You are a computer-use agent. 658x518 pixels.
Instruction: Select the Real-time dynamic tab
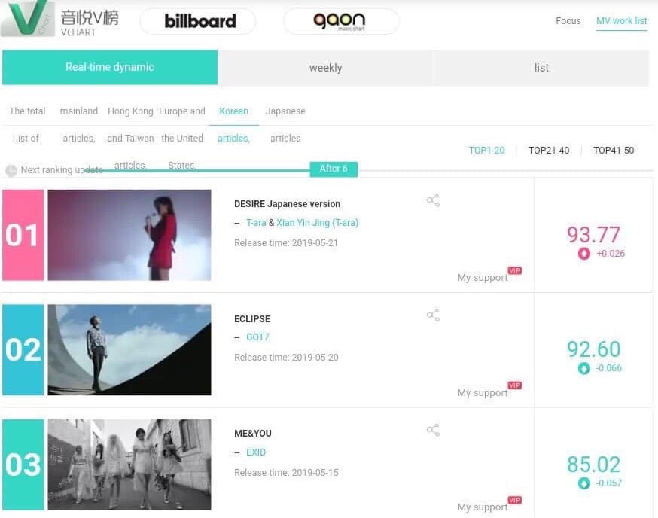click(110, 67)
